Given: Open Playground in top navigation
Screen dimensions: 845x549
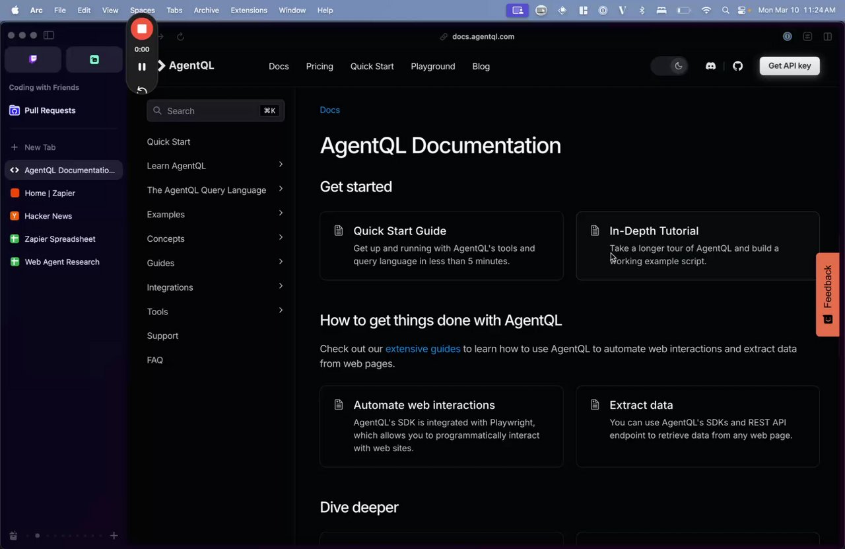Looking at the screenshot, I should pos(433,66).
